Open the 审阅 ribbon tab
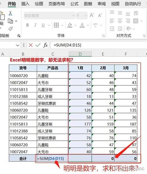Screen dimensions: 147x174 click(102, 4)
